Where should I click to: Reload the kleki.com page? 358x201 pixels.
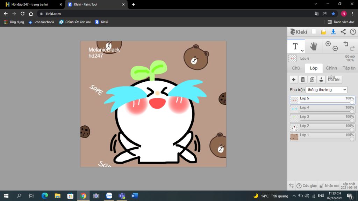pos(22,14)
